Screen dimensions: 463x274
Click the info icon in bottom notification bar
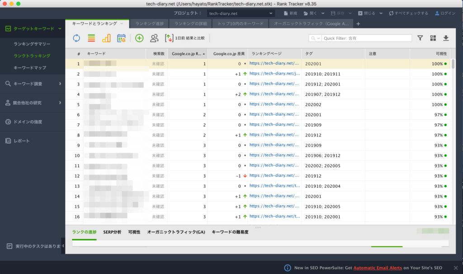point(287,268)
